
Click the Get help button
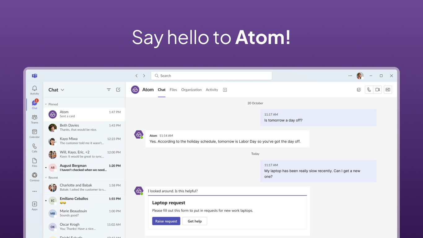tap(195, 221)
